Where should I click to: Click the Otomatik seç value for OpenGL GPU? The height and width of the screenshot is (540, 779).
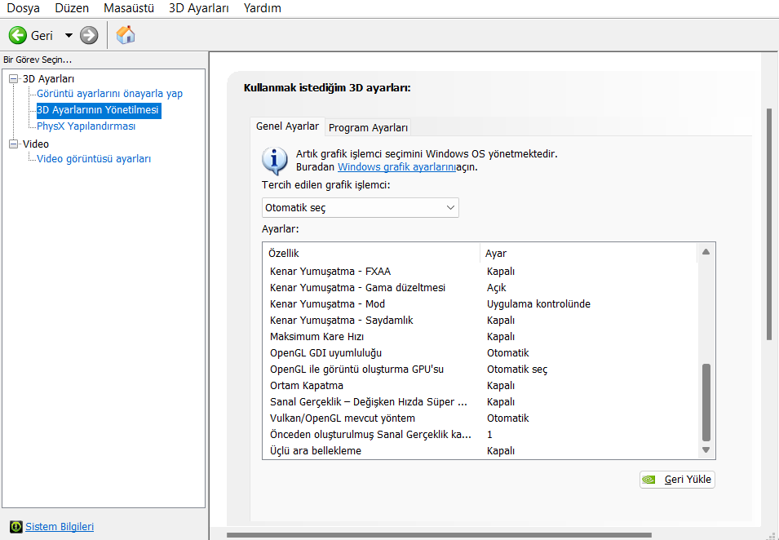[x=517, y=369]
